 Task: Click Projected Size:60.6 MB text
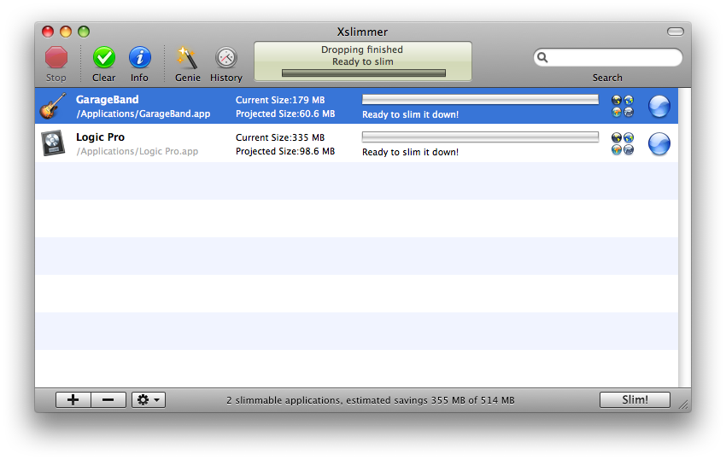[285, 114]
